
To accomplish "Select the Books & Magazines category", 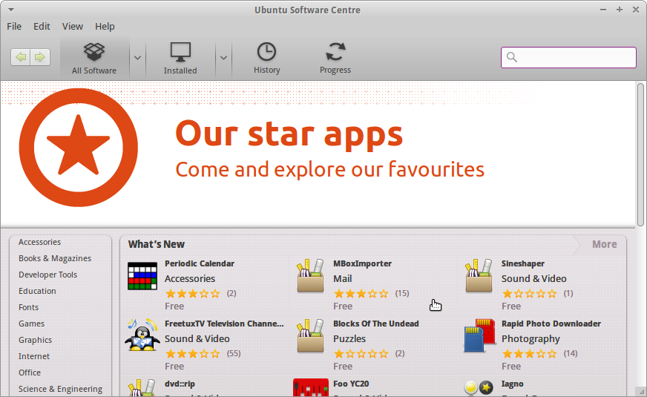I will 55,258.
